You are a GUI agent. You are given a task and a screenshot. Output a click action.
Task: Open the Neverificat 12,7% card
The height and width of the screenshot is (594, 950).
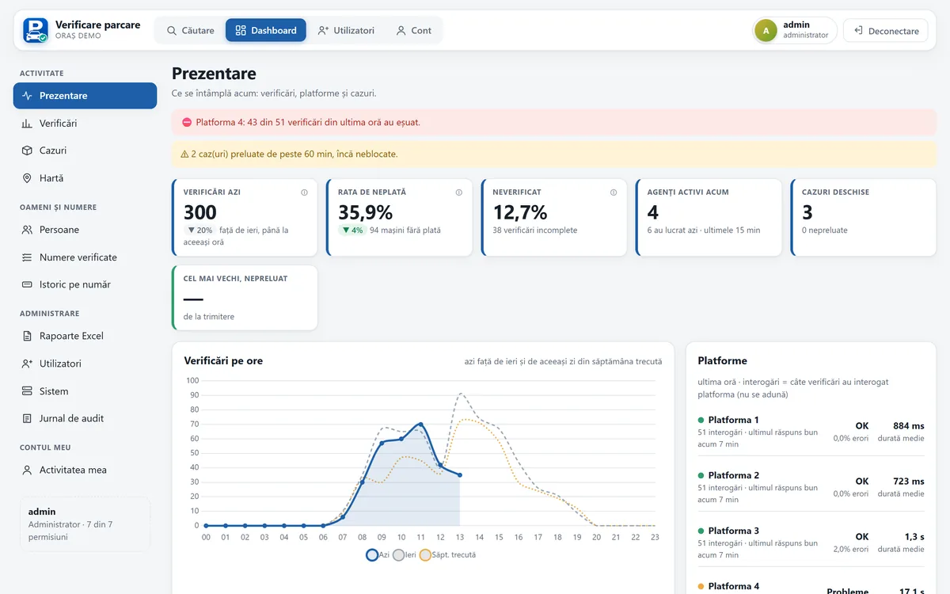tap(554, 218)
